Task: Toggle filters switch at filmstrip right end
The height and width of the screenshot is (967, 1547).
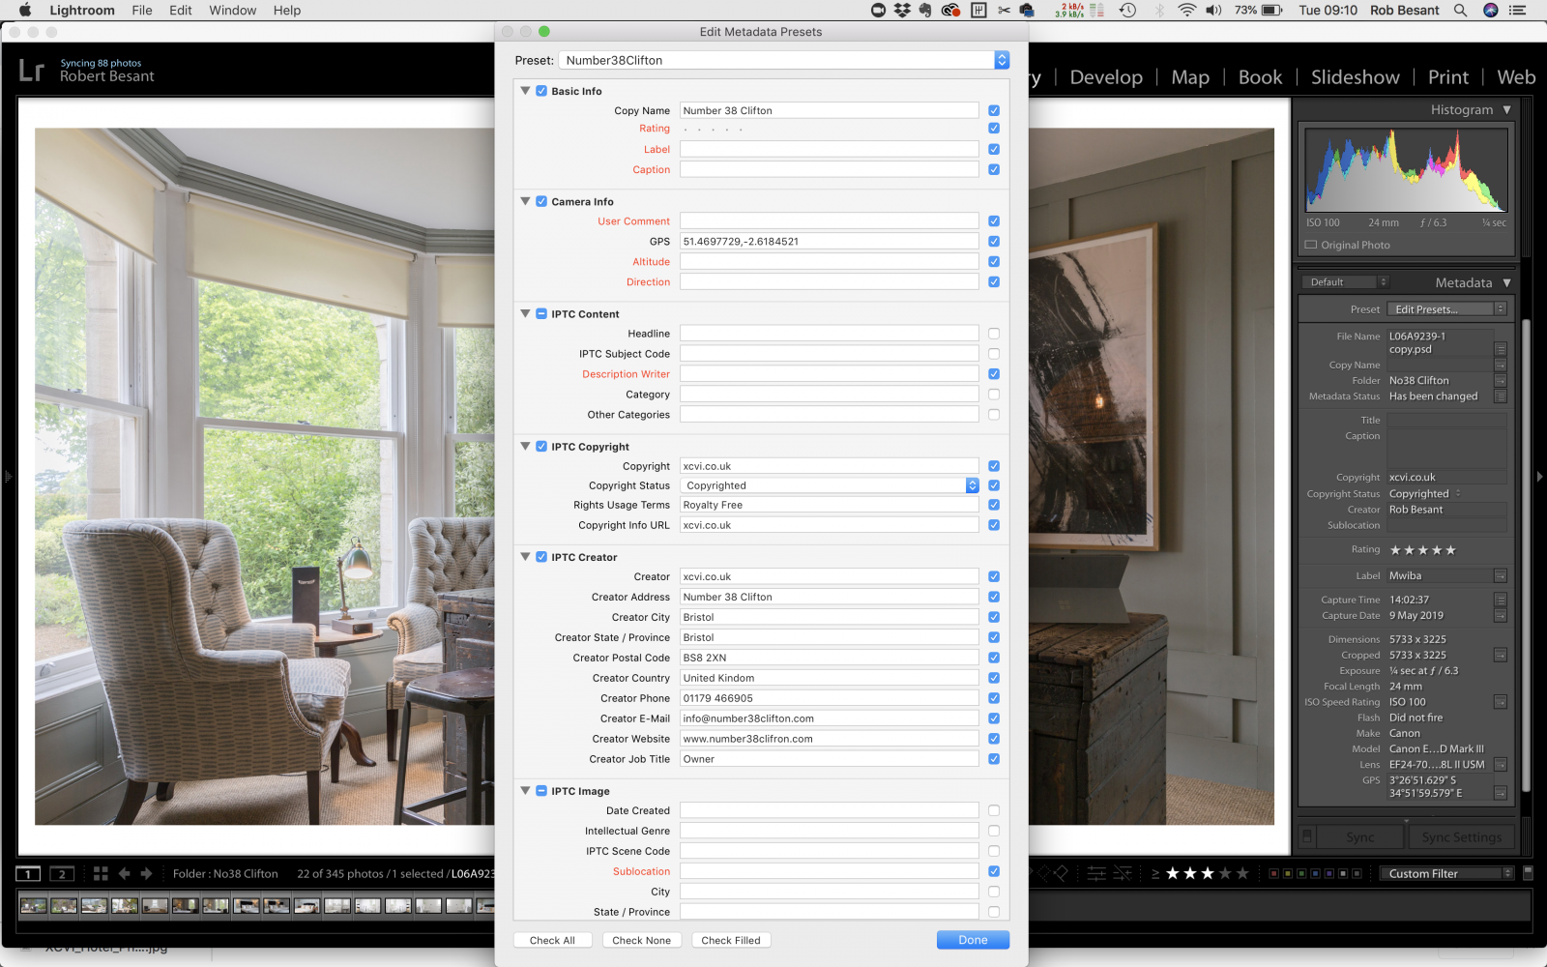Action: pyautogui.click(x=1528, y=873)
